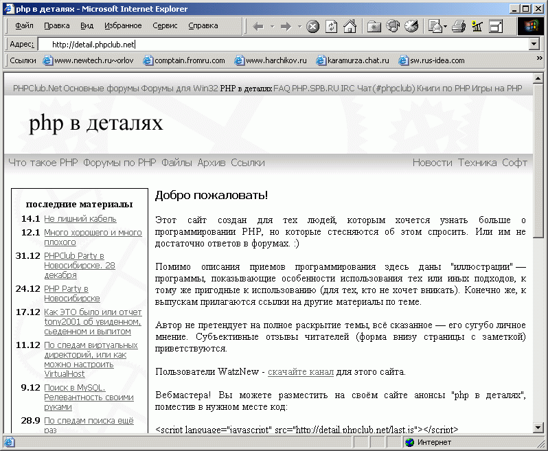Open the 'Файлы' navigation link
The height and width of the screenshot is (451, 548).
coord(176,163)
